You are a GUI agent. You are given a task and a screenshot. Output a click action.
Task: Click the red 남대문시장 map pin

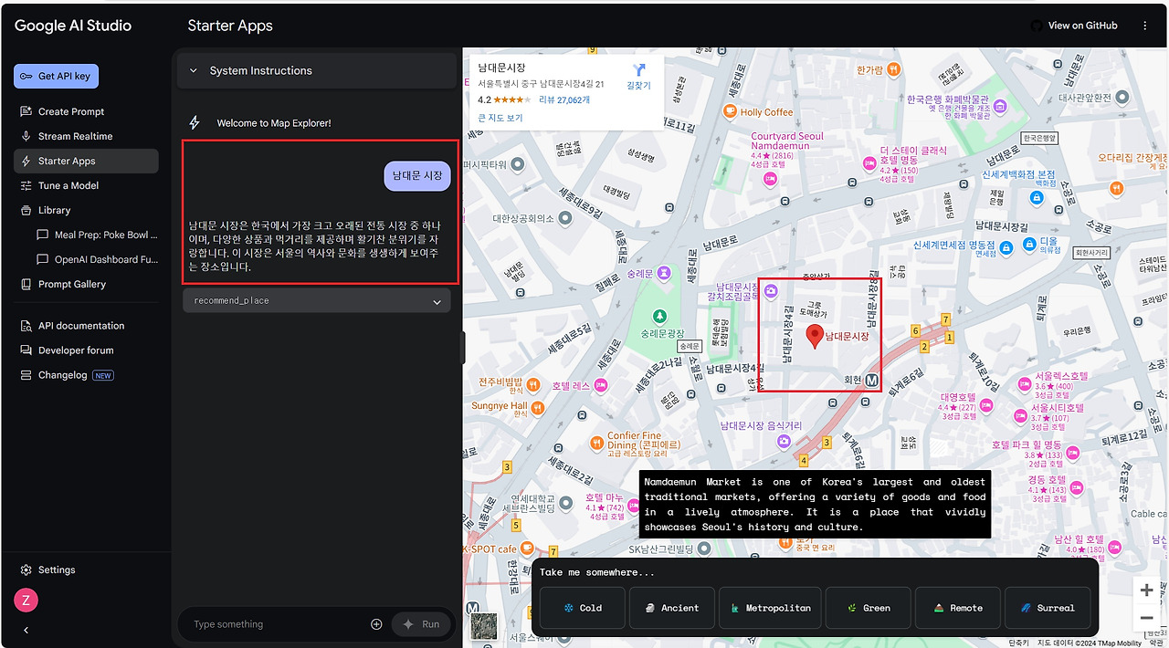point(816,336)
